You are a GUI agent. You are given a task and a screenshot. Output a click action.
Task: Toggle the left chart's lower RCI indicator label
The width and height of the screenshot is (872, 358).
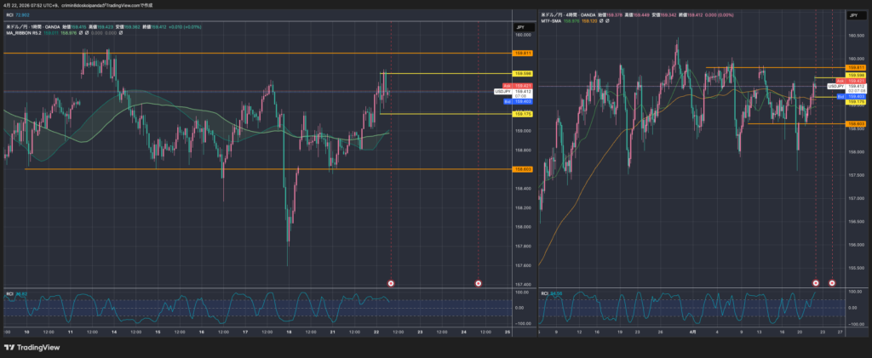pos(11,294)
